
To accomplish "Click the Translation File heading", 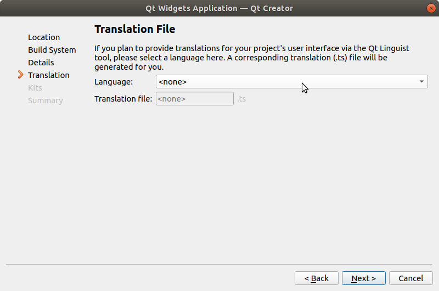I will pos(135,29).
